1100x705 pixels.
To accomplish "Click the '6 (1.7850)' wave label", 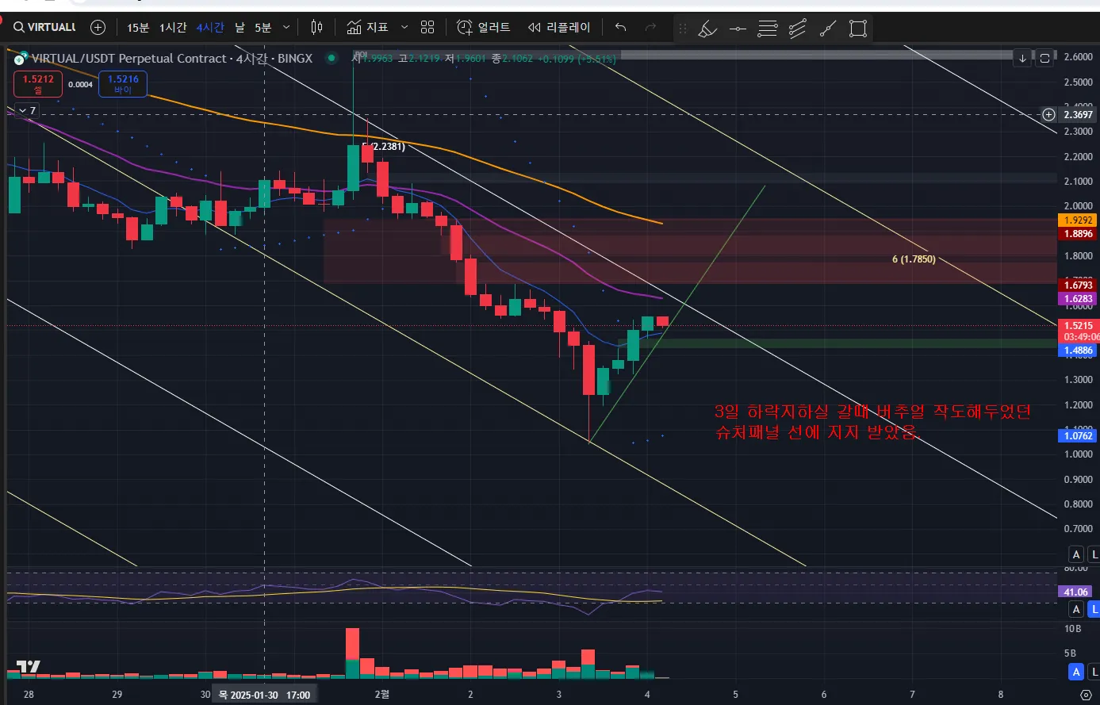I will (913, 259).
